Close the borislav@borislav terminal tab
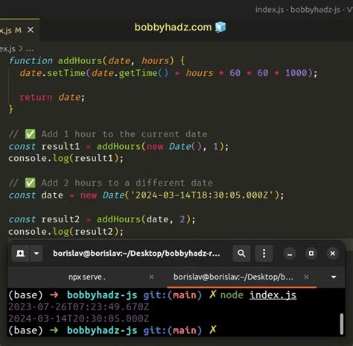This screenshot has width=353, height=346. pos(307,277)
